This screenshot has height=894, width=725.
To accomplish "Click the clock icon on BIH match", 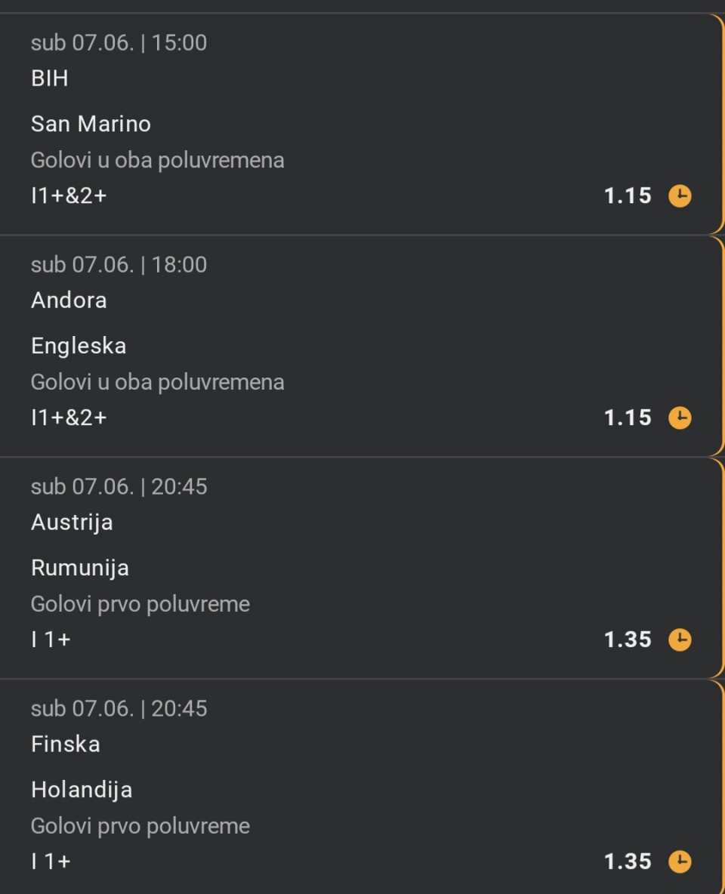I will [680, 196].
